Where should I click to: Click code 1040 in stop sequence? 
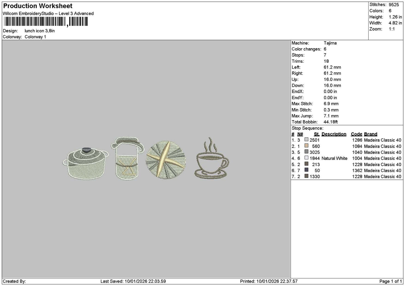pyautogui.click(x=357, y=152)
